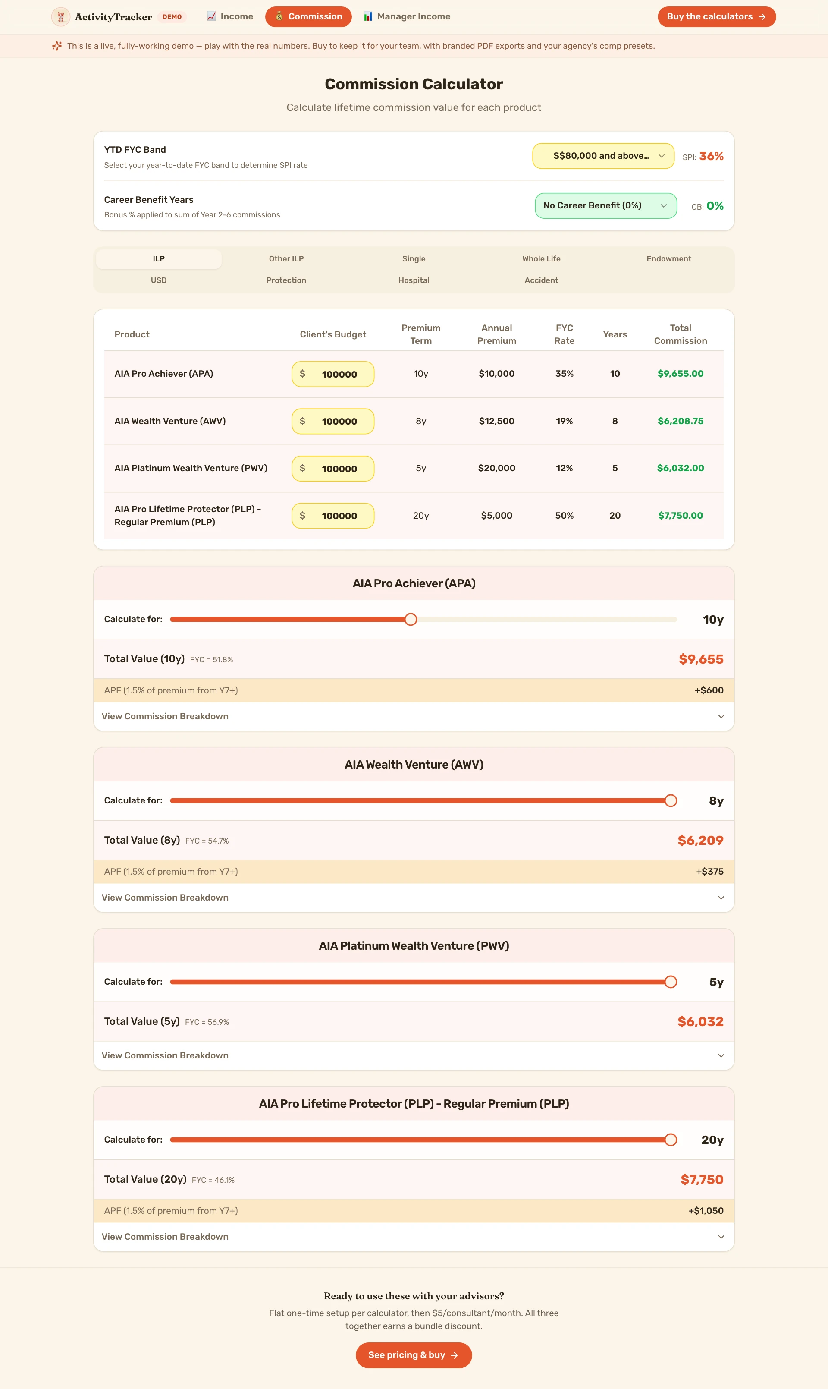Switch to USD product tab

(158, 280)
